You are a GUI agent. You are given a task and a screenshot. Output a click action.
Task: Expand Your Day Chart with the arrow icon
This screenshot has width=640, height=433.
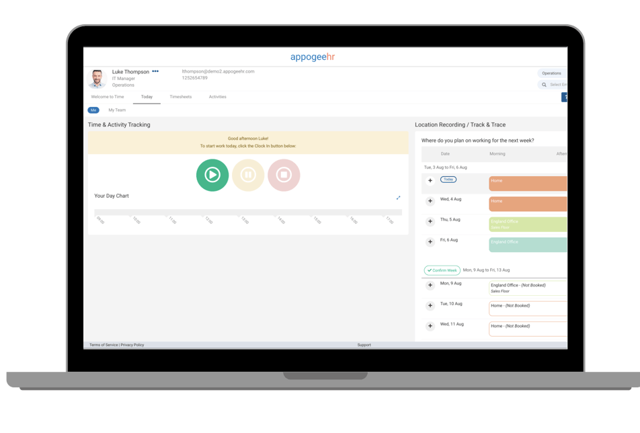click(x=398, y=198)
